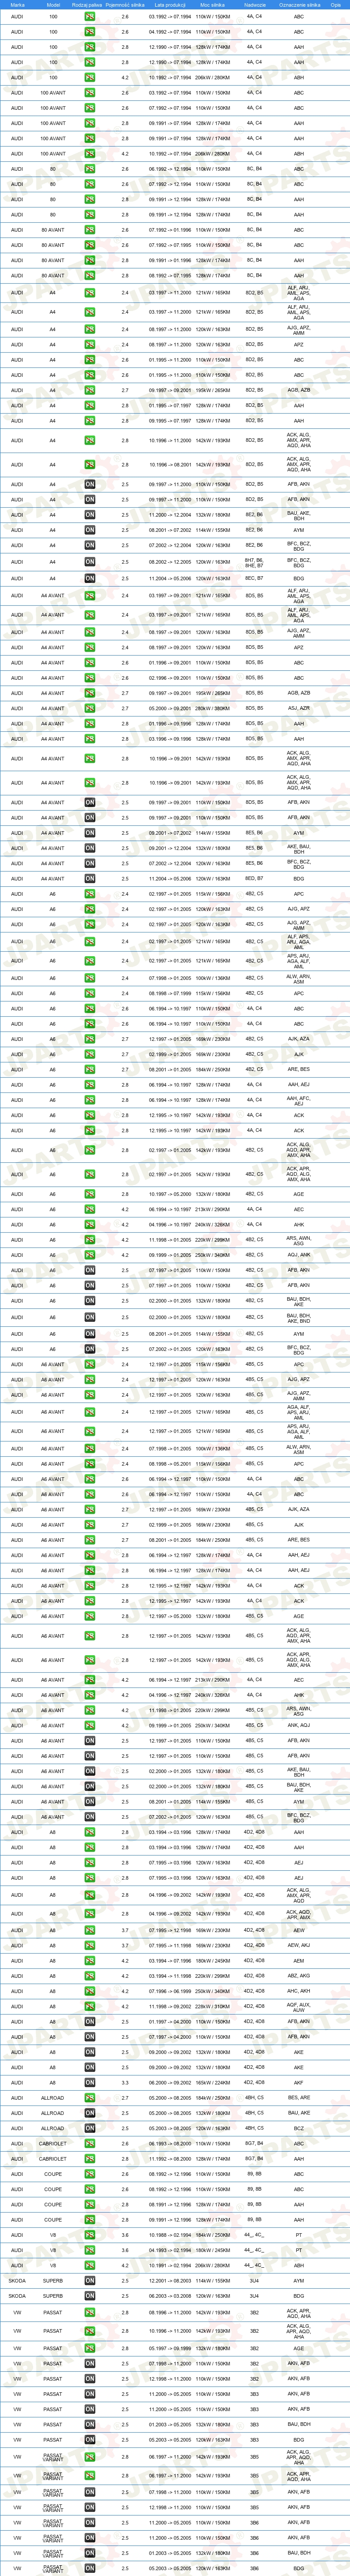Click diesel icon in A4 8H7, B6 body row
Screen dimensions: 350x2576
pos(90,562)
